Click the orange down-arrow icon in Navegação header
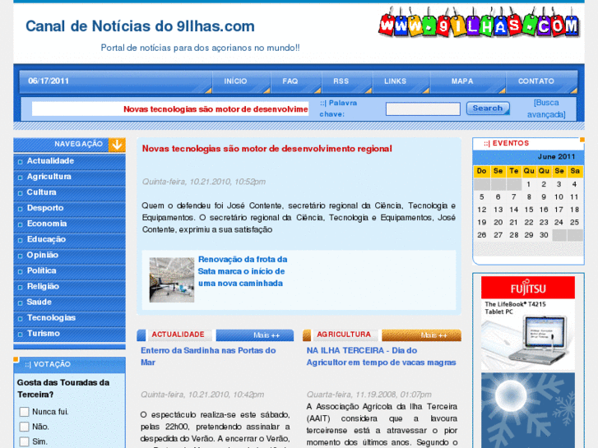This screenshot has width=598, height=448. pos(117,145)
